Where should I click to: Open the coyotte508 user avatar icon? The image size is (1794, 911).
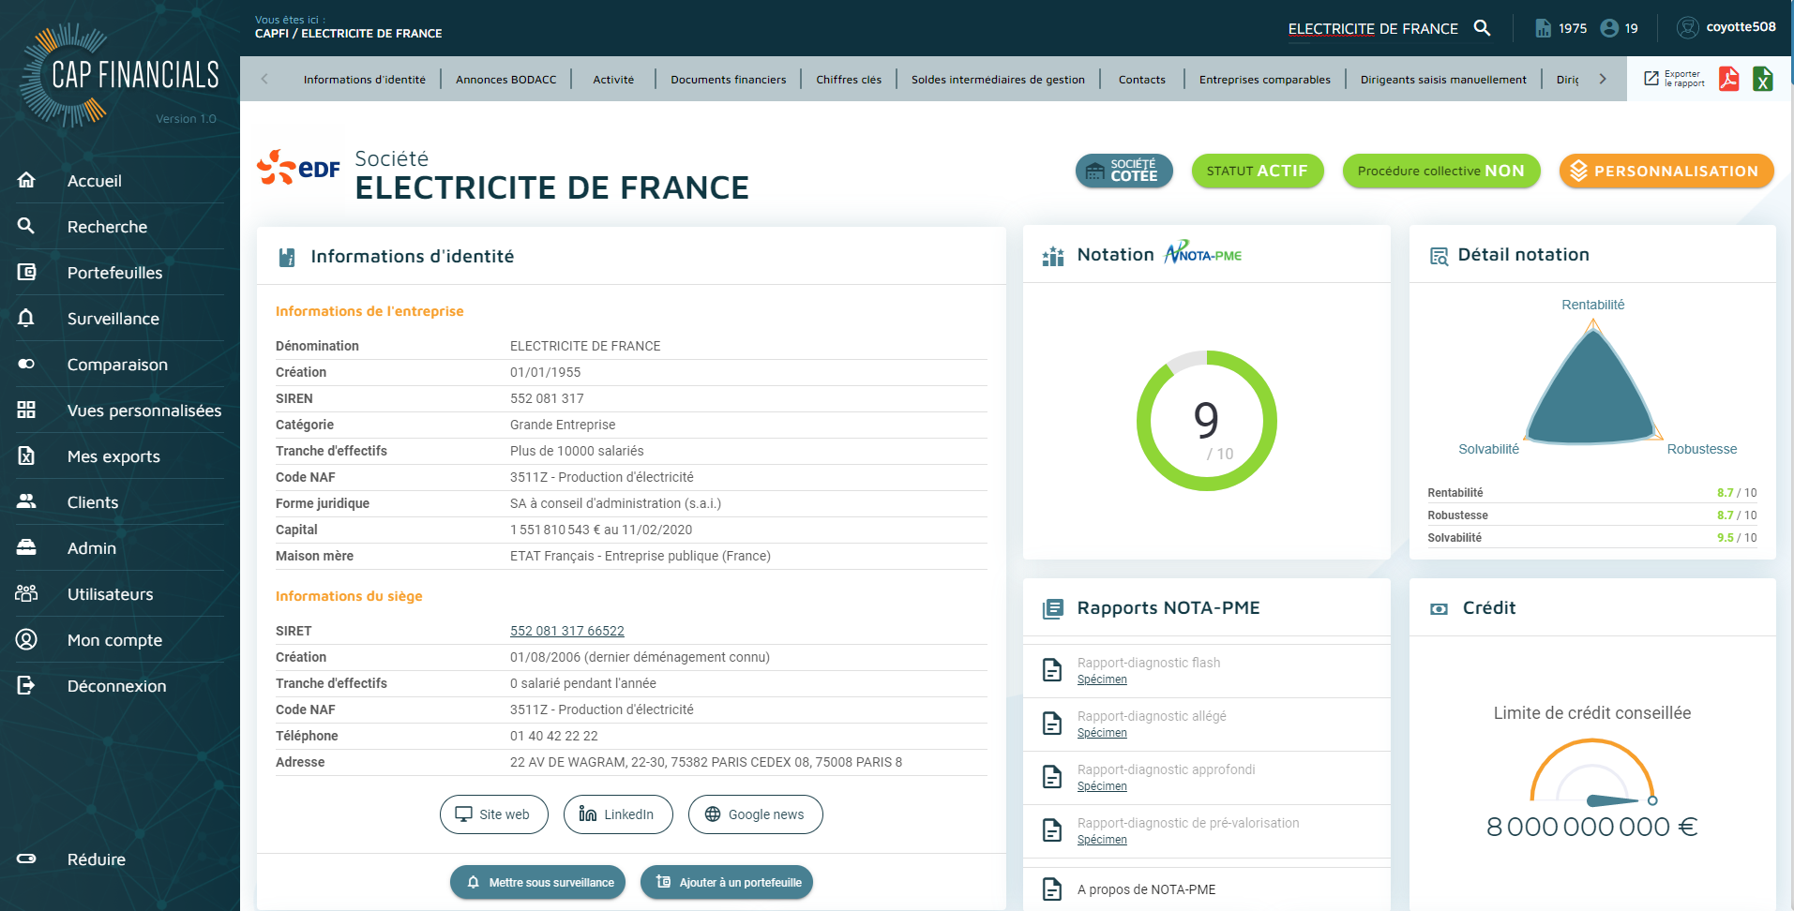point(1688,27)
